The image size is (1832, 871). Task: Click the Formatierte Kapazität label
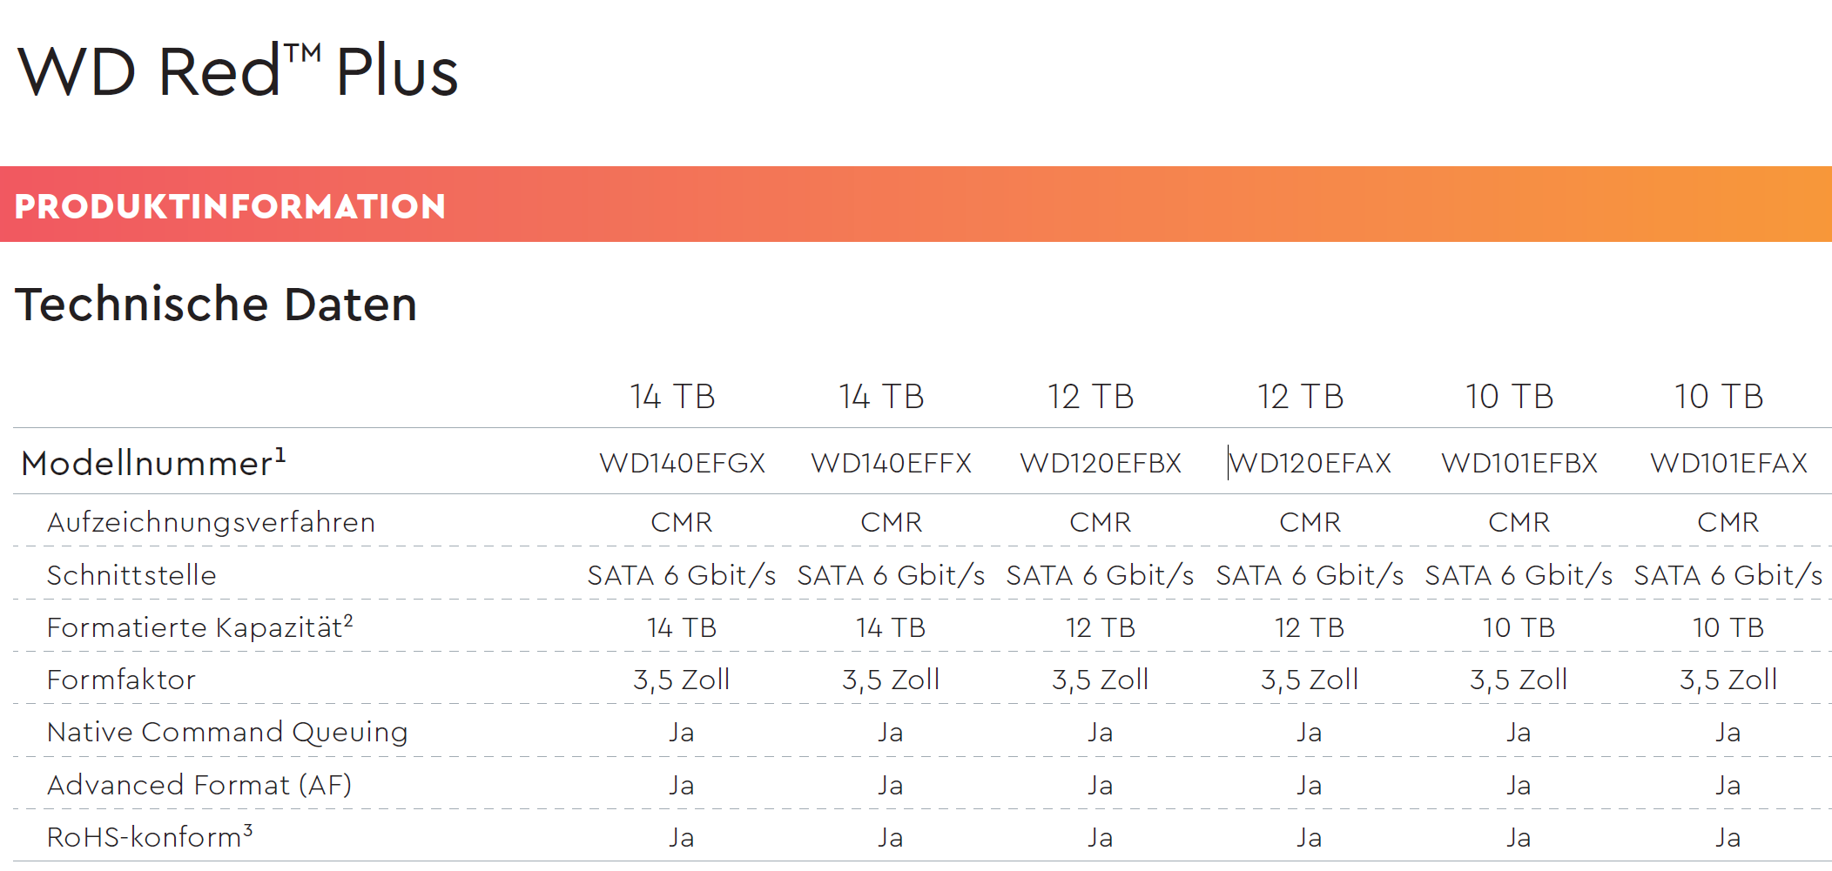point(199,626)
